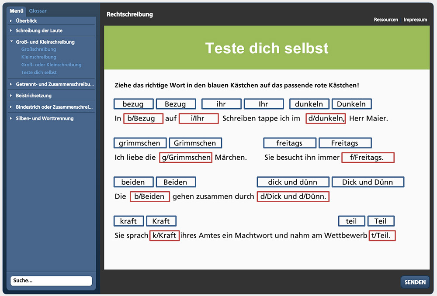Click the SENDEN button
The image size is (437, 296).
coord(415,282)
